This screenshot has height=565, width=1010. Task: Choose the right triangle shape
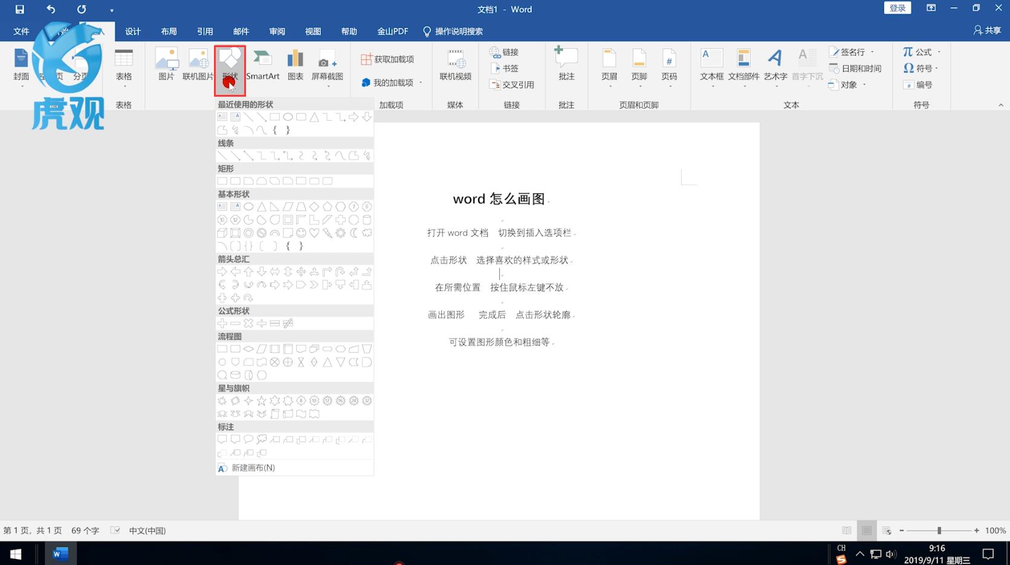coord(275,207)
